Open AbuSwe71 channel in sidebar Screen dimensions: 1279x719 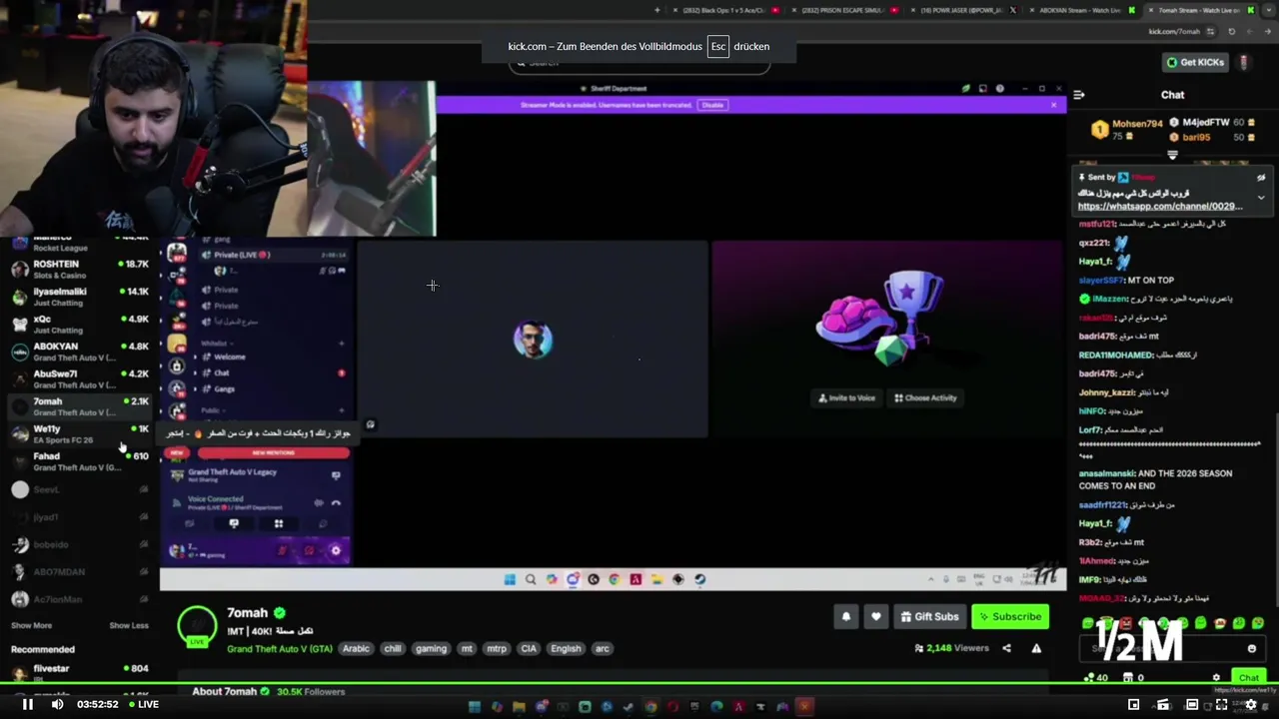(78, 378)
